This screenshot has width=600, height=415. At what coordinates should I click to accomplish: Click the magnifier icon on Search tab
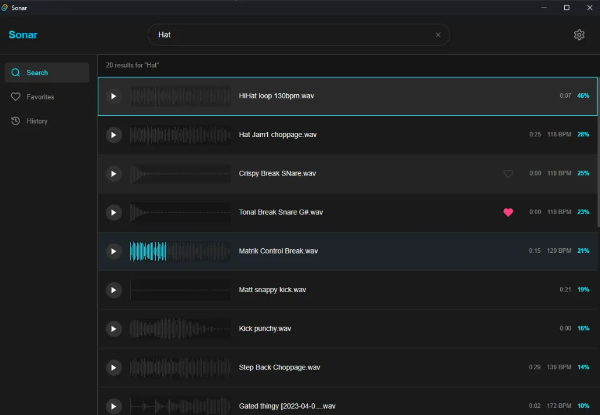point(16,72)
